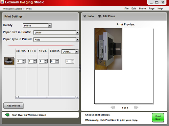Click the panel splitter grip handle
169x126 pixels.
[x=80, y=68]
